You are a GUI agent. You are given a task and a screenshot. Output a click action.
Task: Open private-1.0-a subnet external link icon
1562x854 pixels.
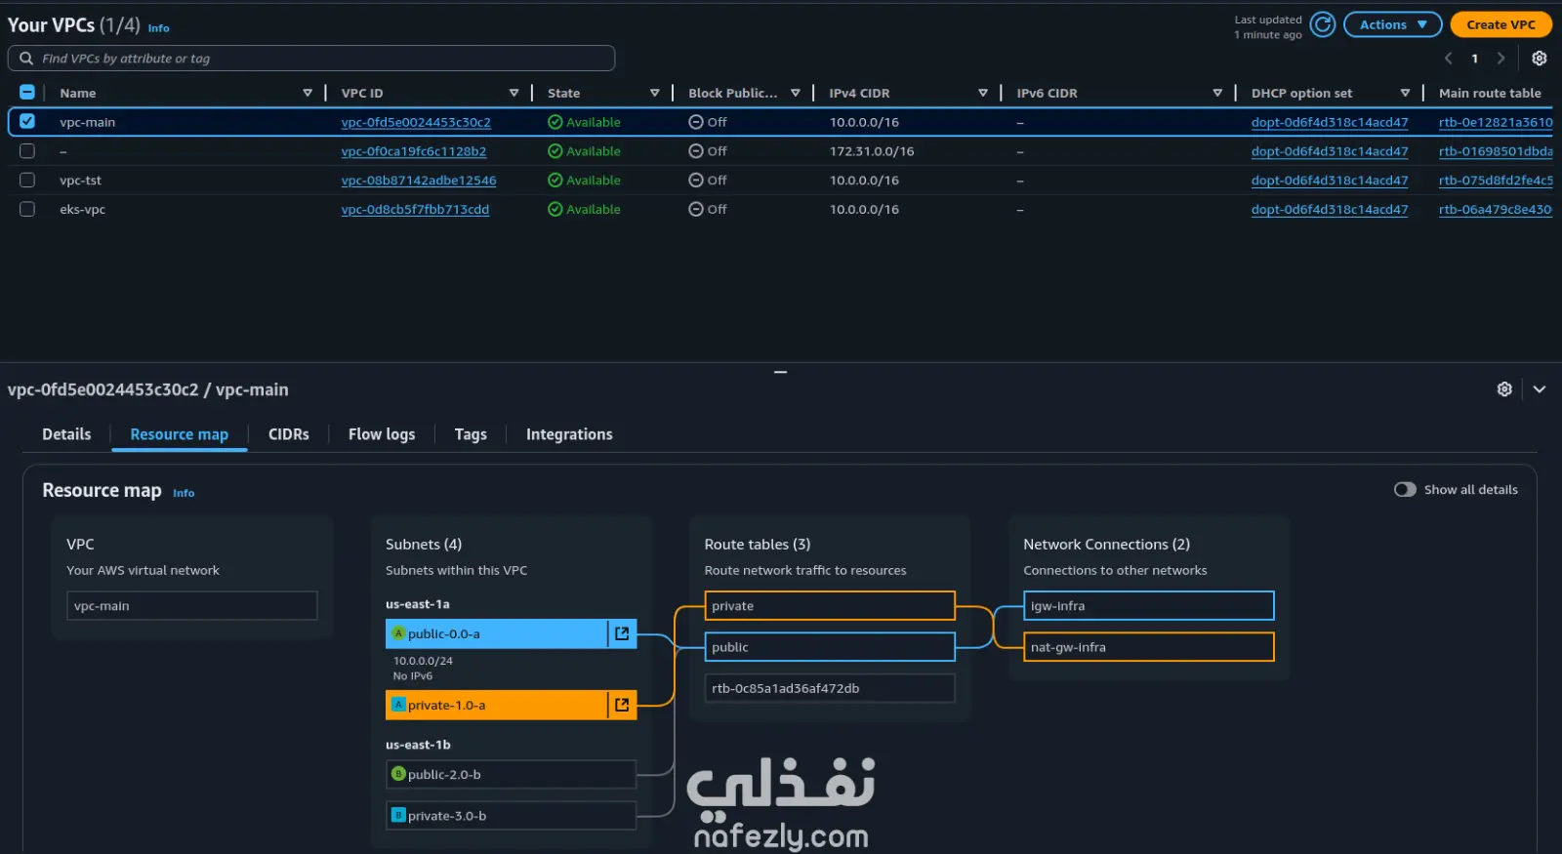click(622, 705)
